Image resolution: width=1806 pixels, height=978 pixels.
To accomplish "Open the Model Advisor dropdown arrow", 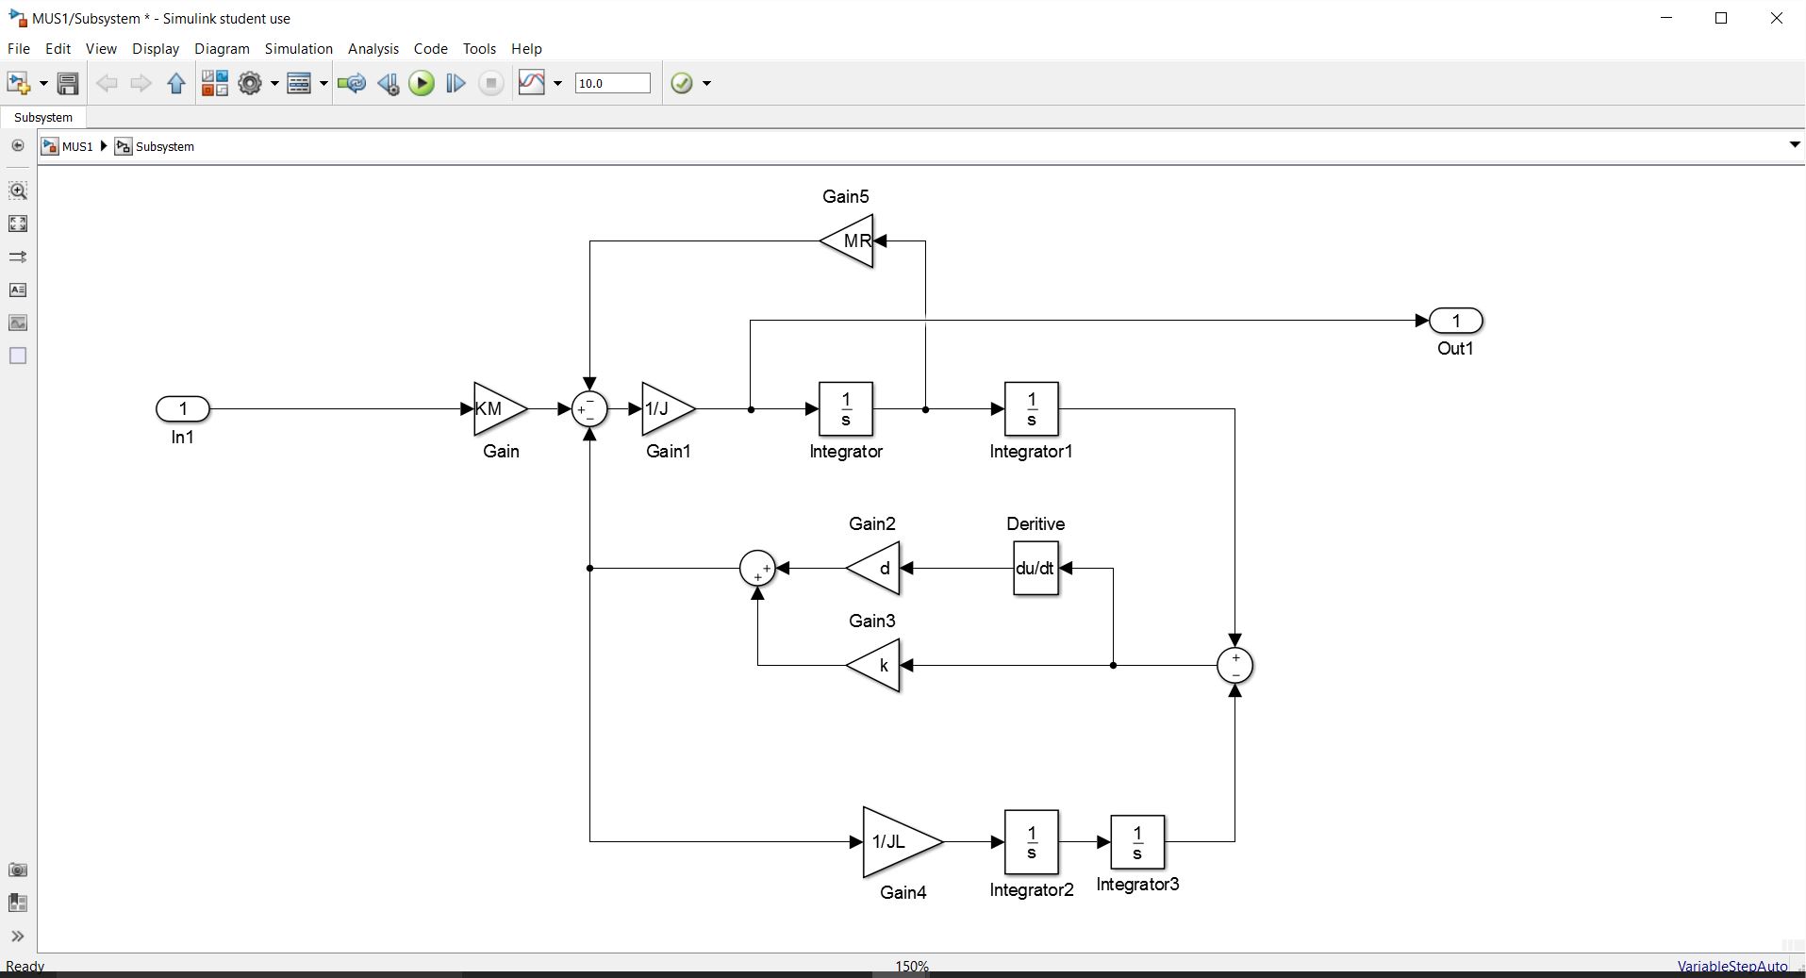I will click(706, 84).
